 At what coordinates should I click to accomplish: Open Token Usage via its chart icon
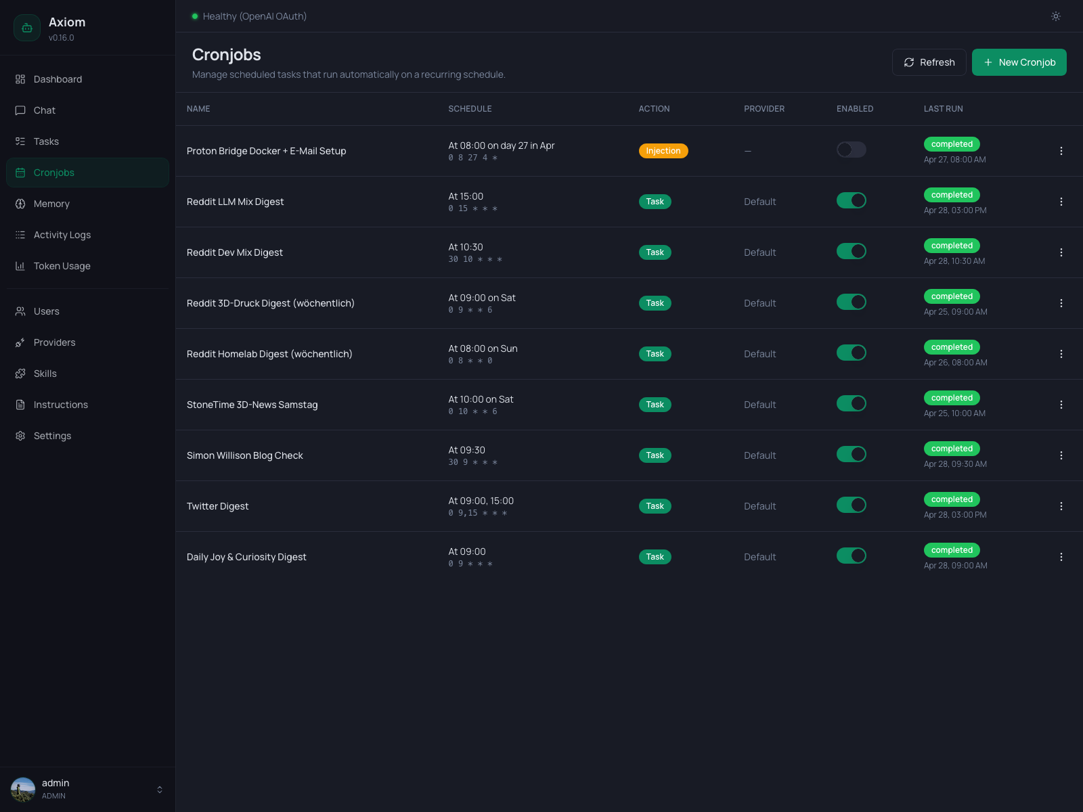point(20,266)
